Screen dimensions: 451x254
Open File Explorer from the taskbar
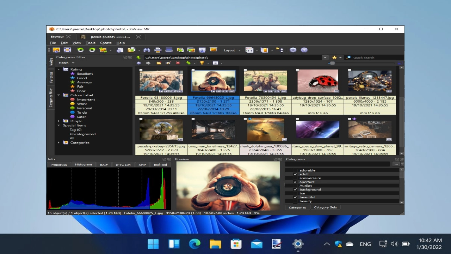coord(215,244)
